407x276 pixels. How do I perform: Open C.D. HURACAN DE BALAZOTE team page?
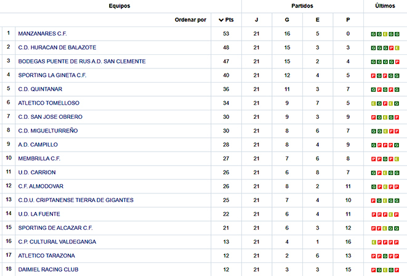(57, 47)
